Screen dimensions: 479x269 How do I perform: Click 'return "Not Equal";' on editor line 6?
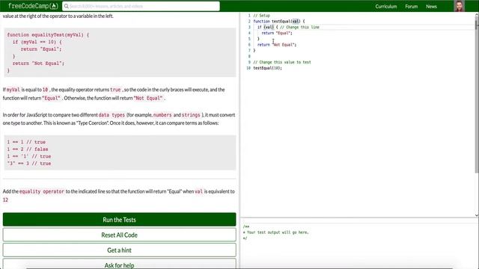coord(277,45)
